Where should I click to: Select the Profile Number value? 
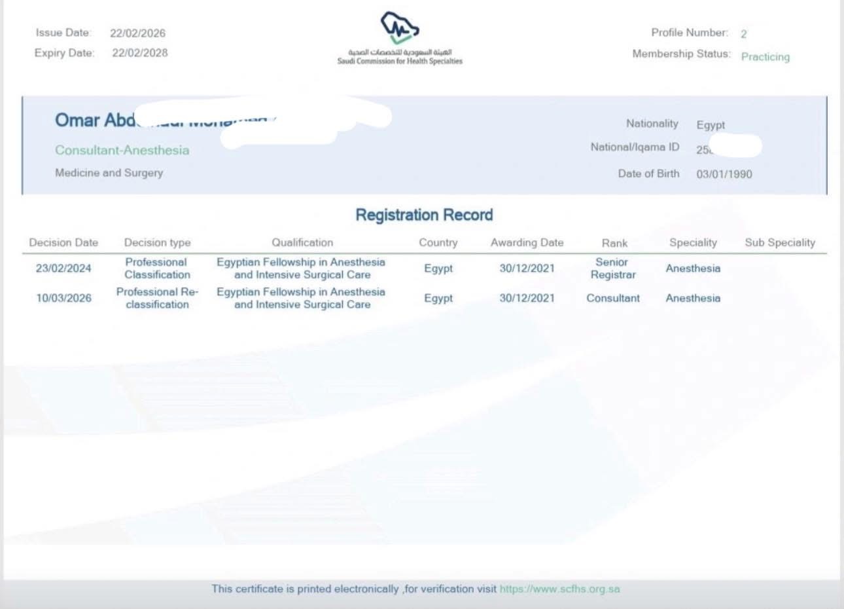coord(743,32)
